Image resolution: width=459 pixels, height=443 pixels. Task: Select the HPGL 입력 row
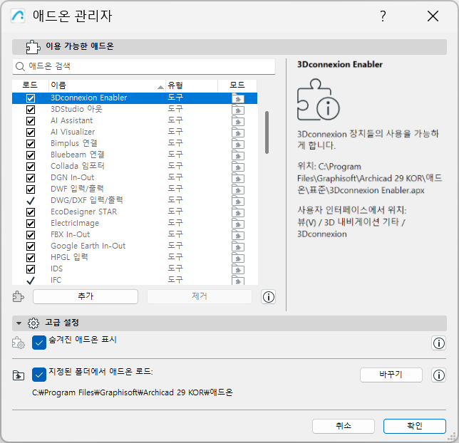(x=135, y=258)
